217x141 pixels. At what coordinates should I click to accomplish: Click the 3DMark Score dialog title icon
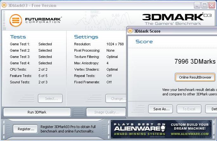point(130,31)
